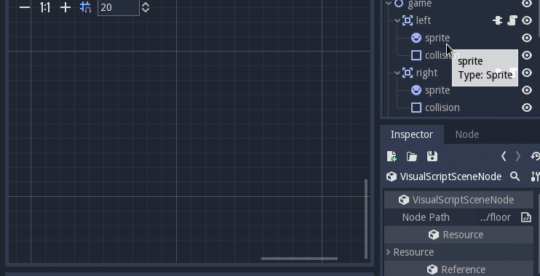Click the viewport horizontal scrollbar
Viewport: 540px width, 276px height.
299,259
